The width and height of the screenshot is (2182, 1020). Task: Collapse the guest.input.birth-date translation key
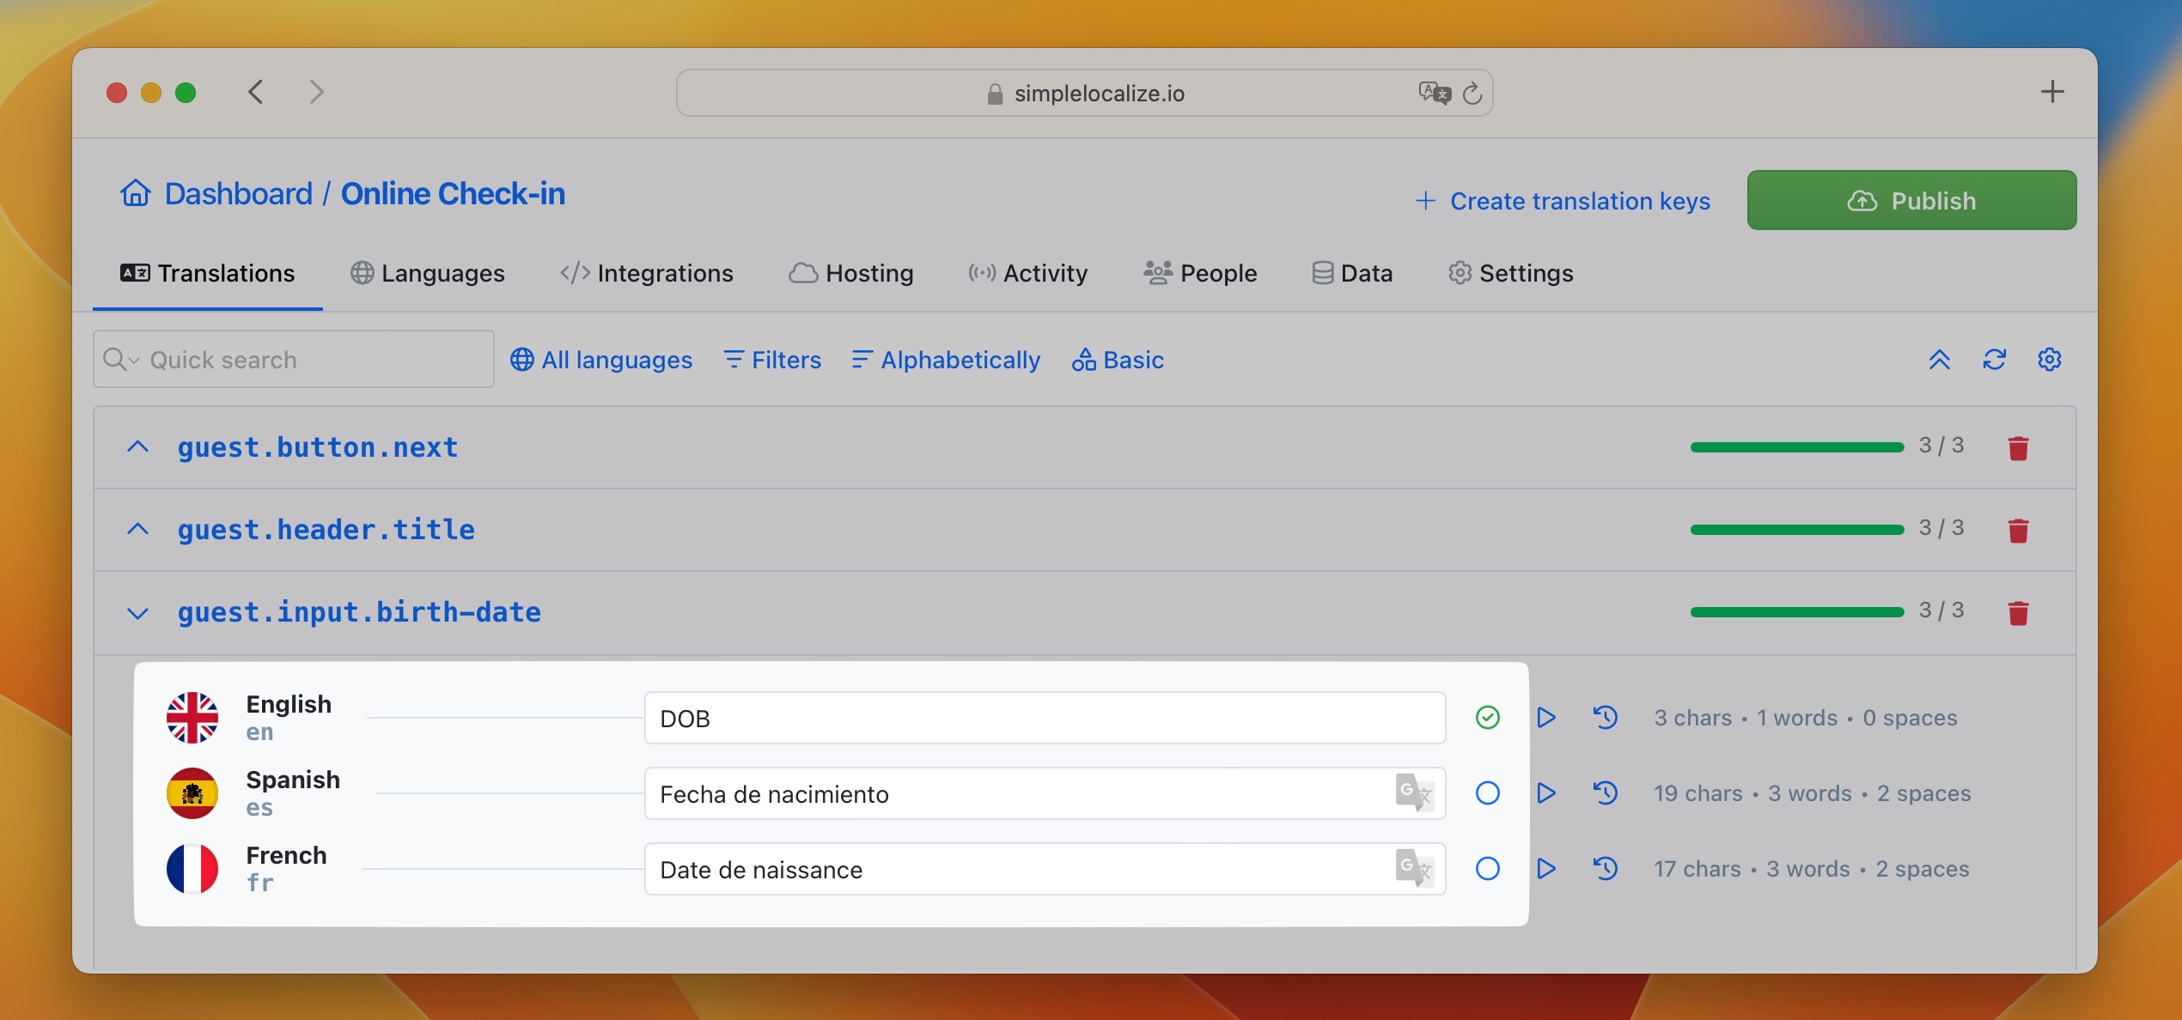point(139,612)
